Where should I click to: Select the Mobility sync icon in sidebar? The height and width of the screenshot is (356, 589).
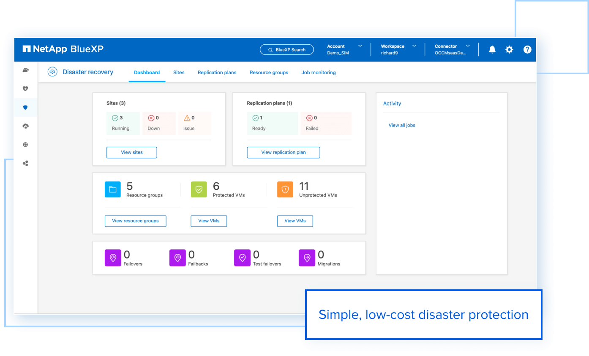pos(26,144)
